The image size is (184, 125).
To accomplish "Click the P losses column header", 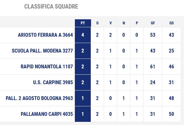I will coord(137,23).
